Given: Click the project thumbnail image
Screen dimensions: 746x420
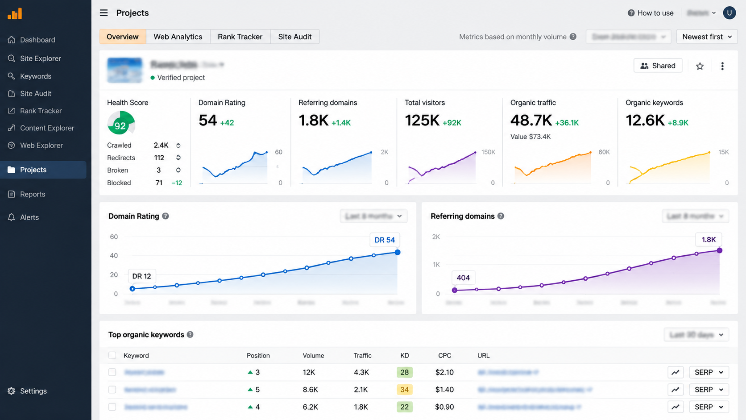Looking at the screenshot, I should [124, 70].
